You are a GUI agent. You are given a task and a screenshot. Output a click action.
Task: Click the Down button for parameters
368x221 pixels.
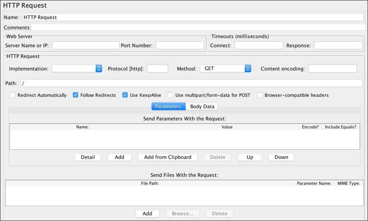(281, 157)
